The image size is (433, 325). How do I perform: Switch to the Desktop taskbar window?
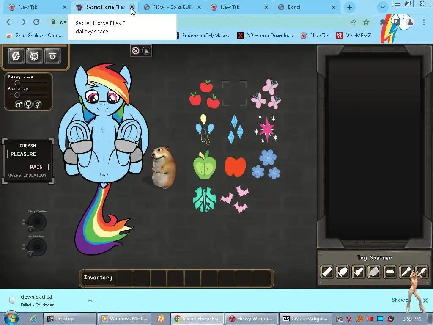click(x=70, y=319)
